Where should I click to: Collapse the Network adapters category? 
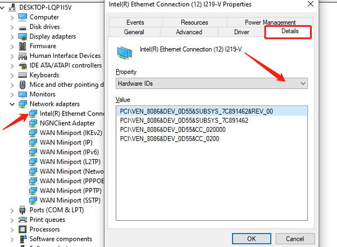(x=12, y=104)
